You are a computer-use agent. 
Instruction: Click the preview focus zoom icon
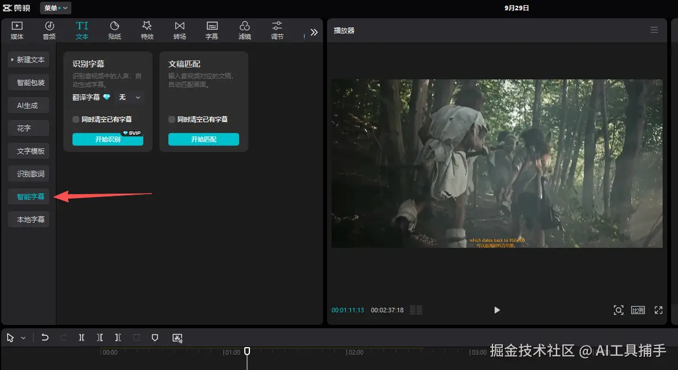tap(618, 310)
